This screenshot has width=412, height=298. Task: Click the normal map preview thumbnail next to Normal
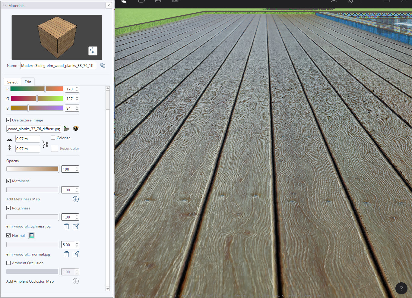[31, 235]
